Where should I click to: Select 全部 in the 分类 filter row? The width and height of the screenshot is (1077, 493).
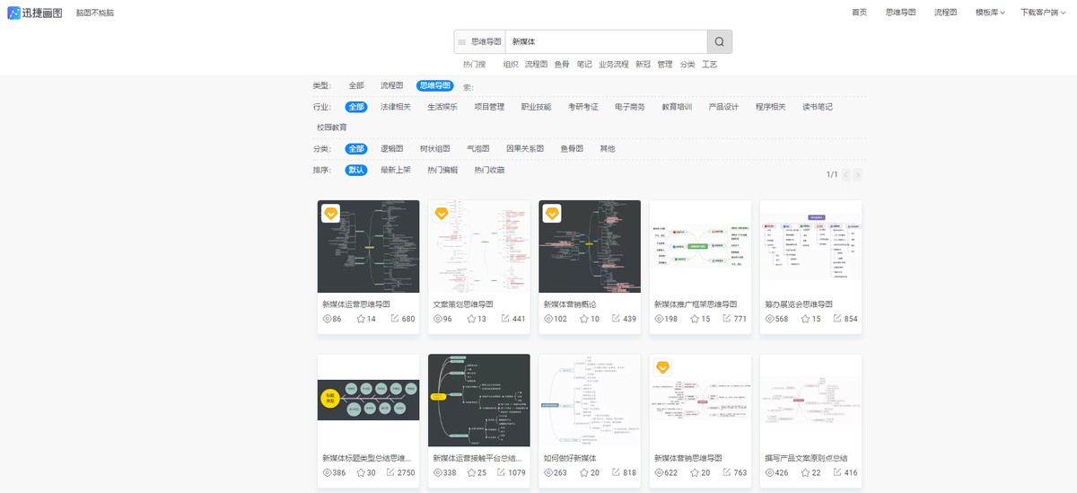[356, 148]
